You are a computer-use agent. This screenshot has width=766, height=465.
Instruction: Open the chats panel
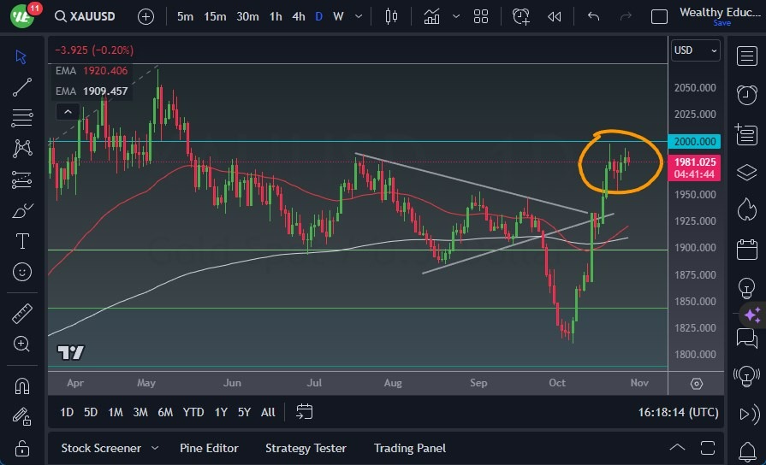[746, 338]
